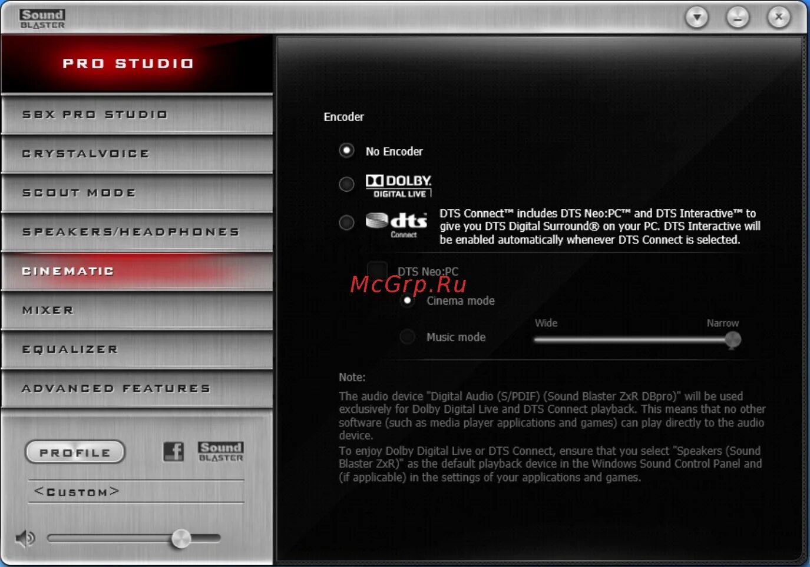The image size is (810, 567).
Task: Click the Wide/Narrow slider handle
Action: tap(733, 339)
